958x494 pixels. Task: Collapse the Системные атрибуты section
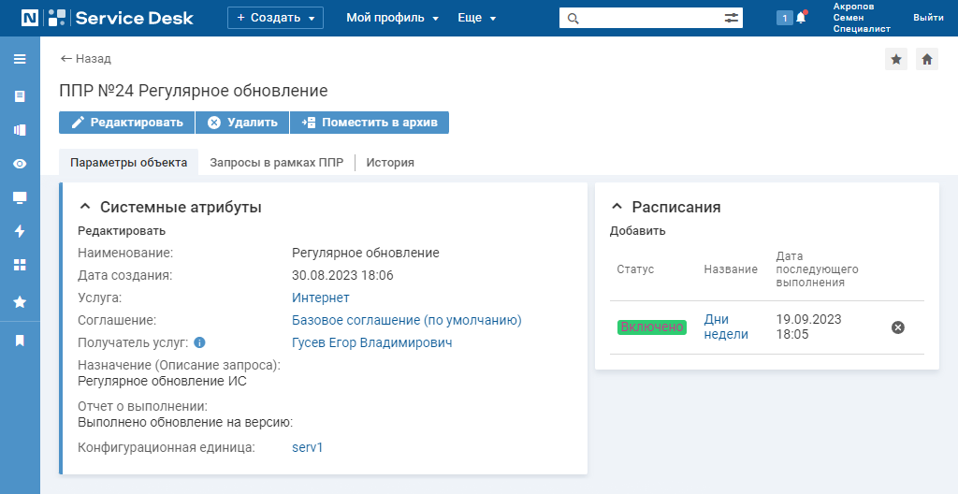coord(85,208)
